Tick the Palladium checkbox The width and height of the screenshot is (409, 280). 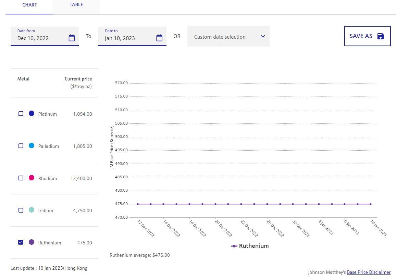21,146
